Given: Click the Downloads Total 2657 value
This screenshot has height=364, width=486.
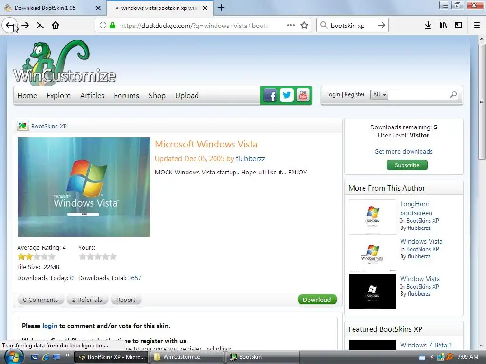Looking at the screenshot, I should (134, 278).
